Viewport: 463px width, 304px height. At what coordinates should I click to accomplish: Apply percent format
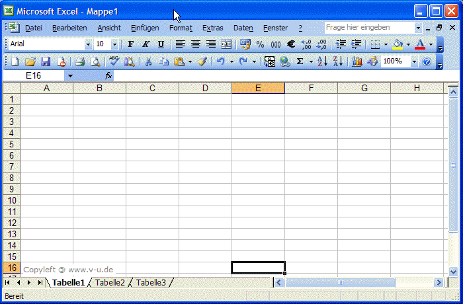coord(260,44)
